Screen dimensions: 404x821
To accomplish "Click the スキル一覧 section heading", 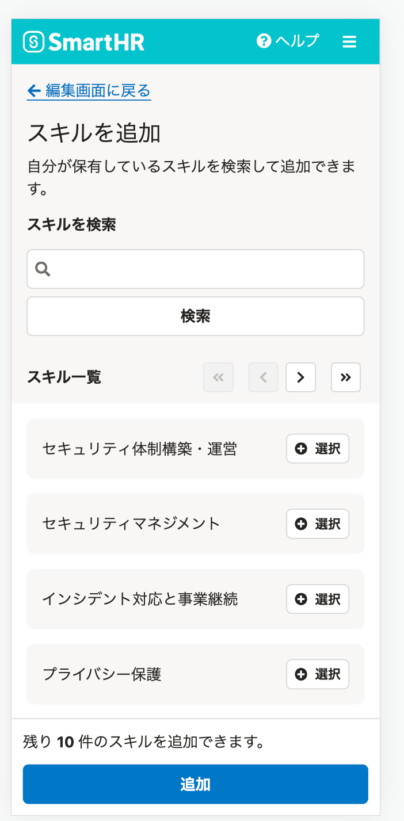I will tap(65, 377).
